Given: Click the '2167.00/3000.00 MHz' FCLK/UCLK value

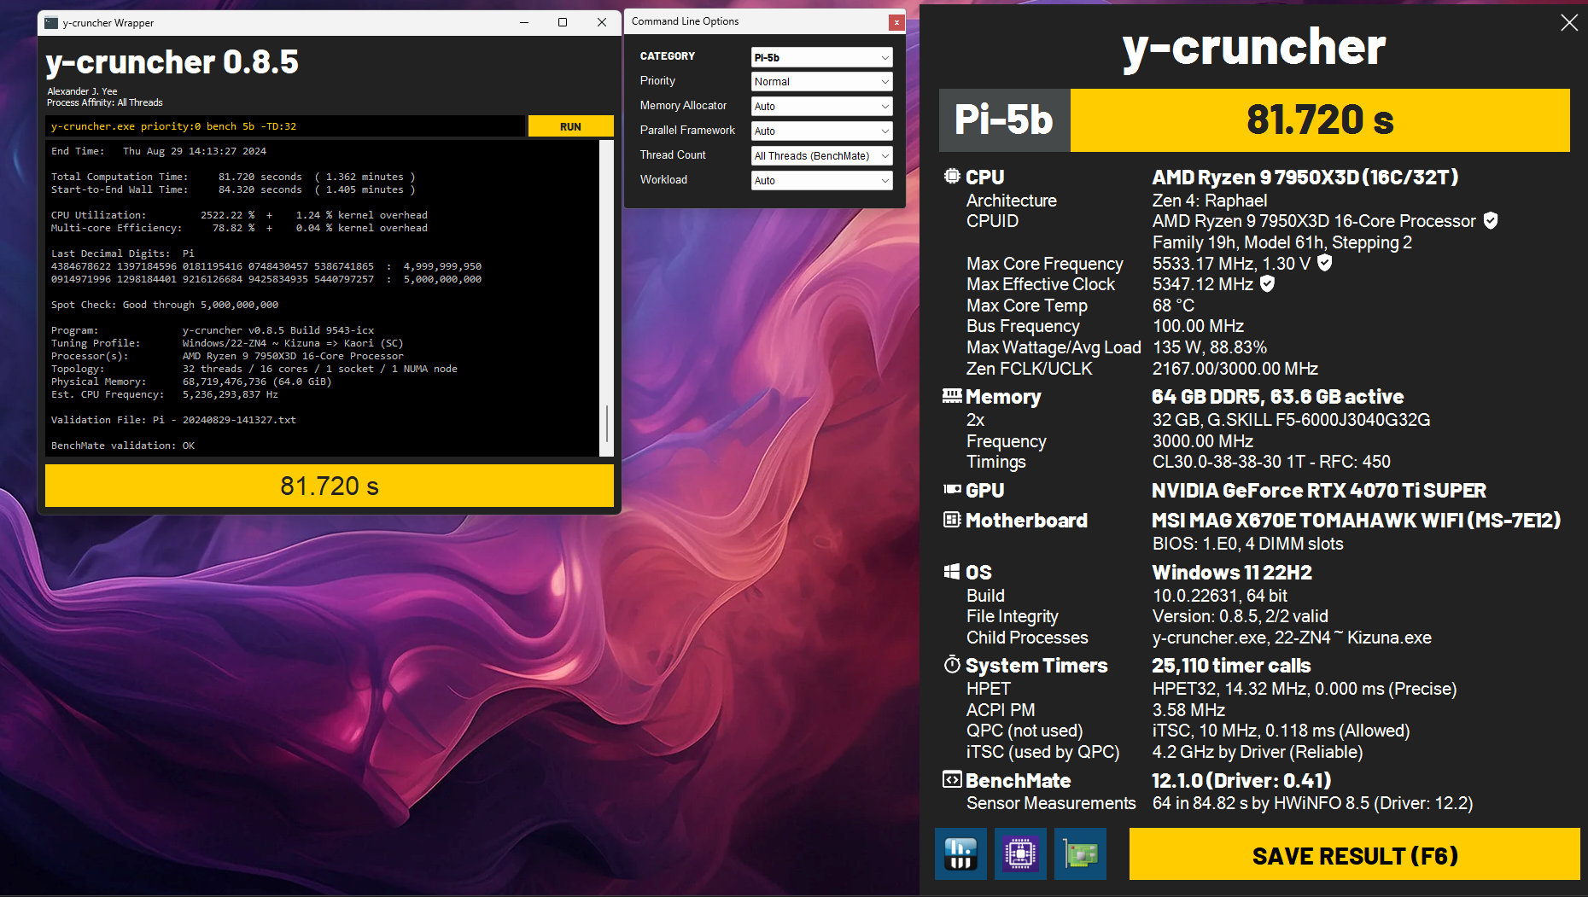Looking at the screenshot, I should [x=1235, y=369].
